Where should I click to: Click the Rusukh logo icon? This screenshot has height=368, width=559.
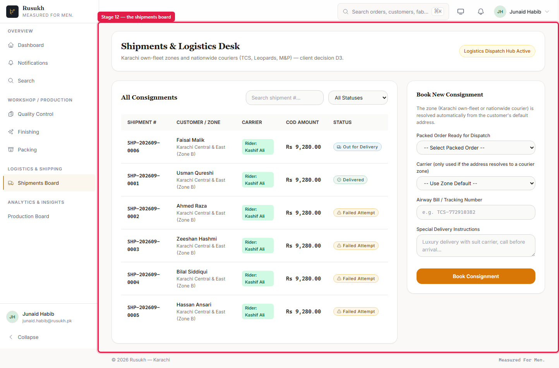(12, 12)
